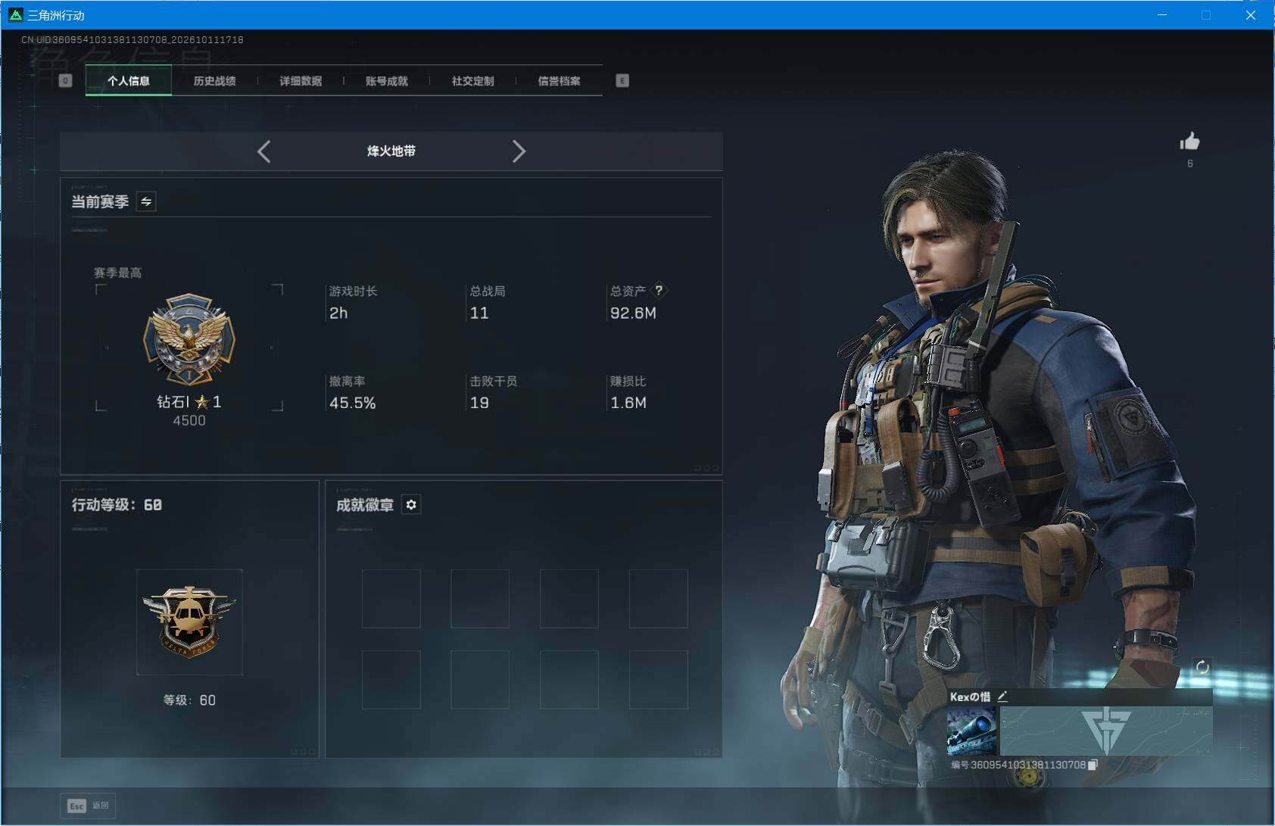Open the 详细数据 tab
1275x826 pixels.
[301, 81]
